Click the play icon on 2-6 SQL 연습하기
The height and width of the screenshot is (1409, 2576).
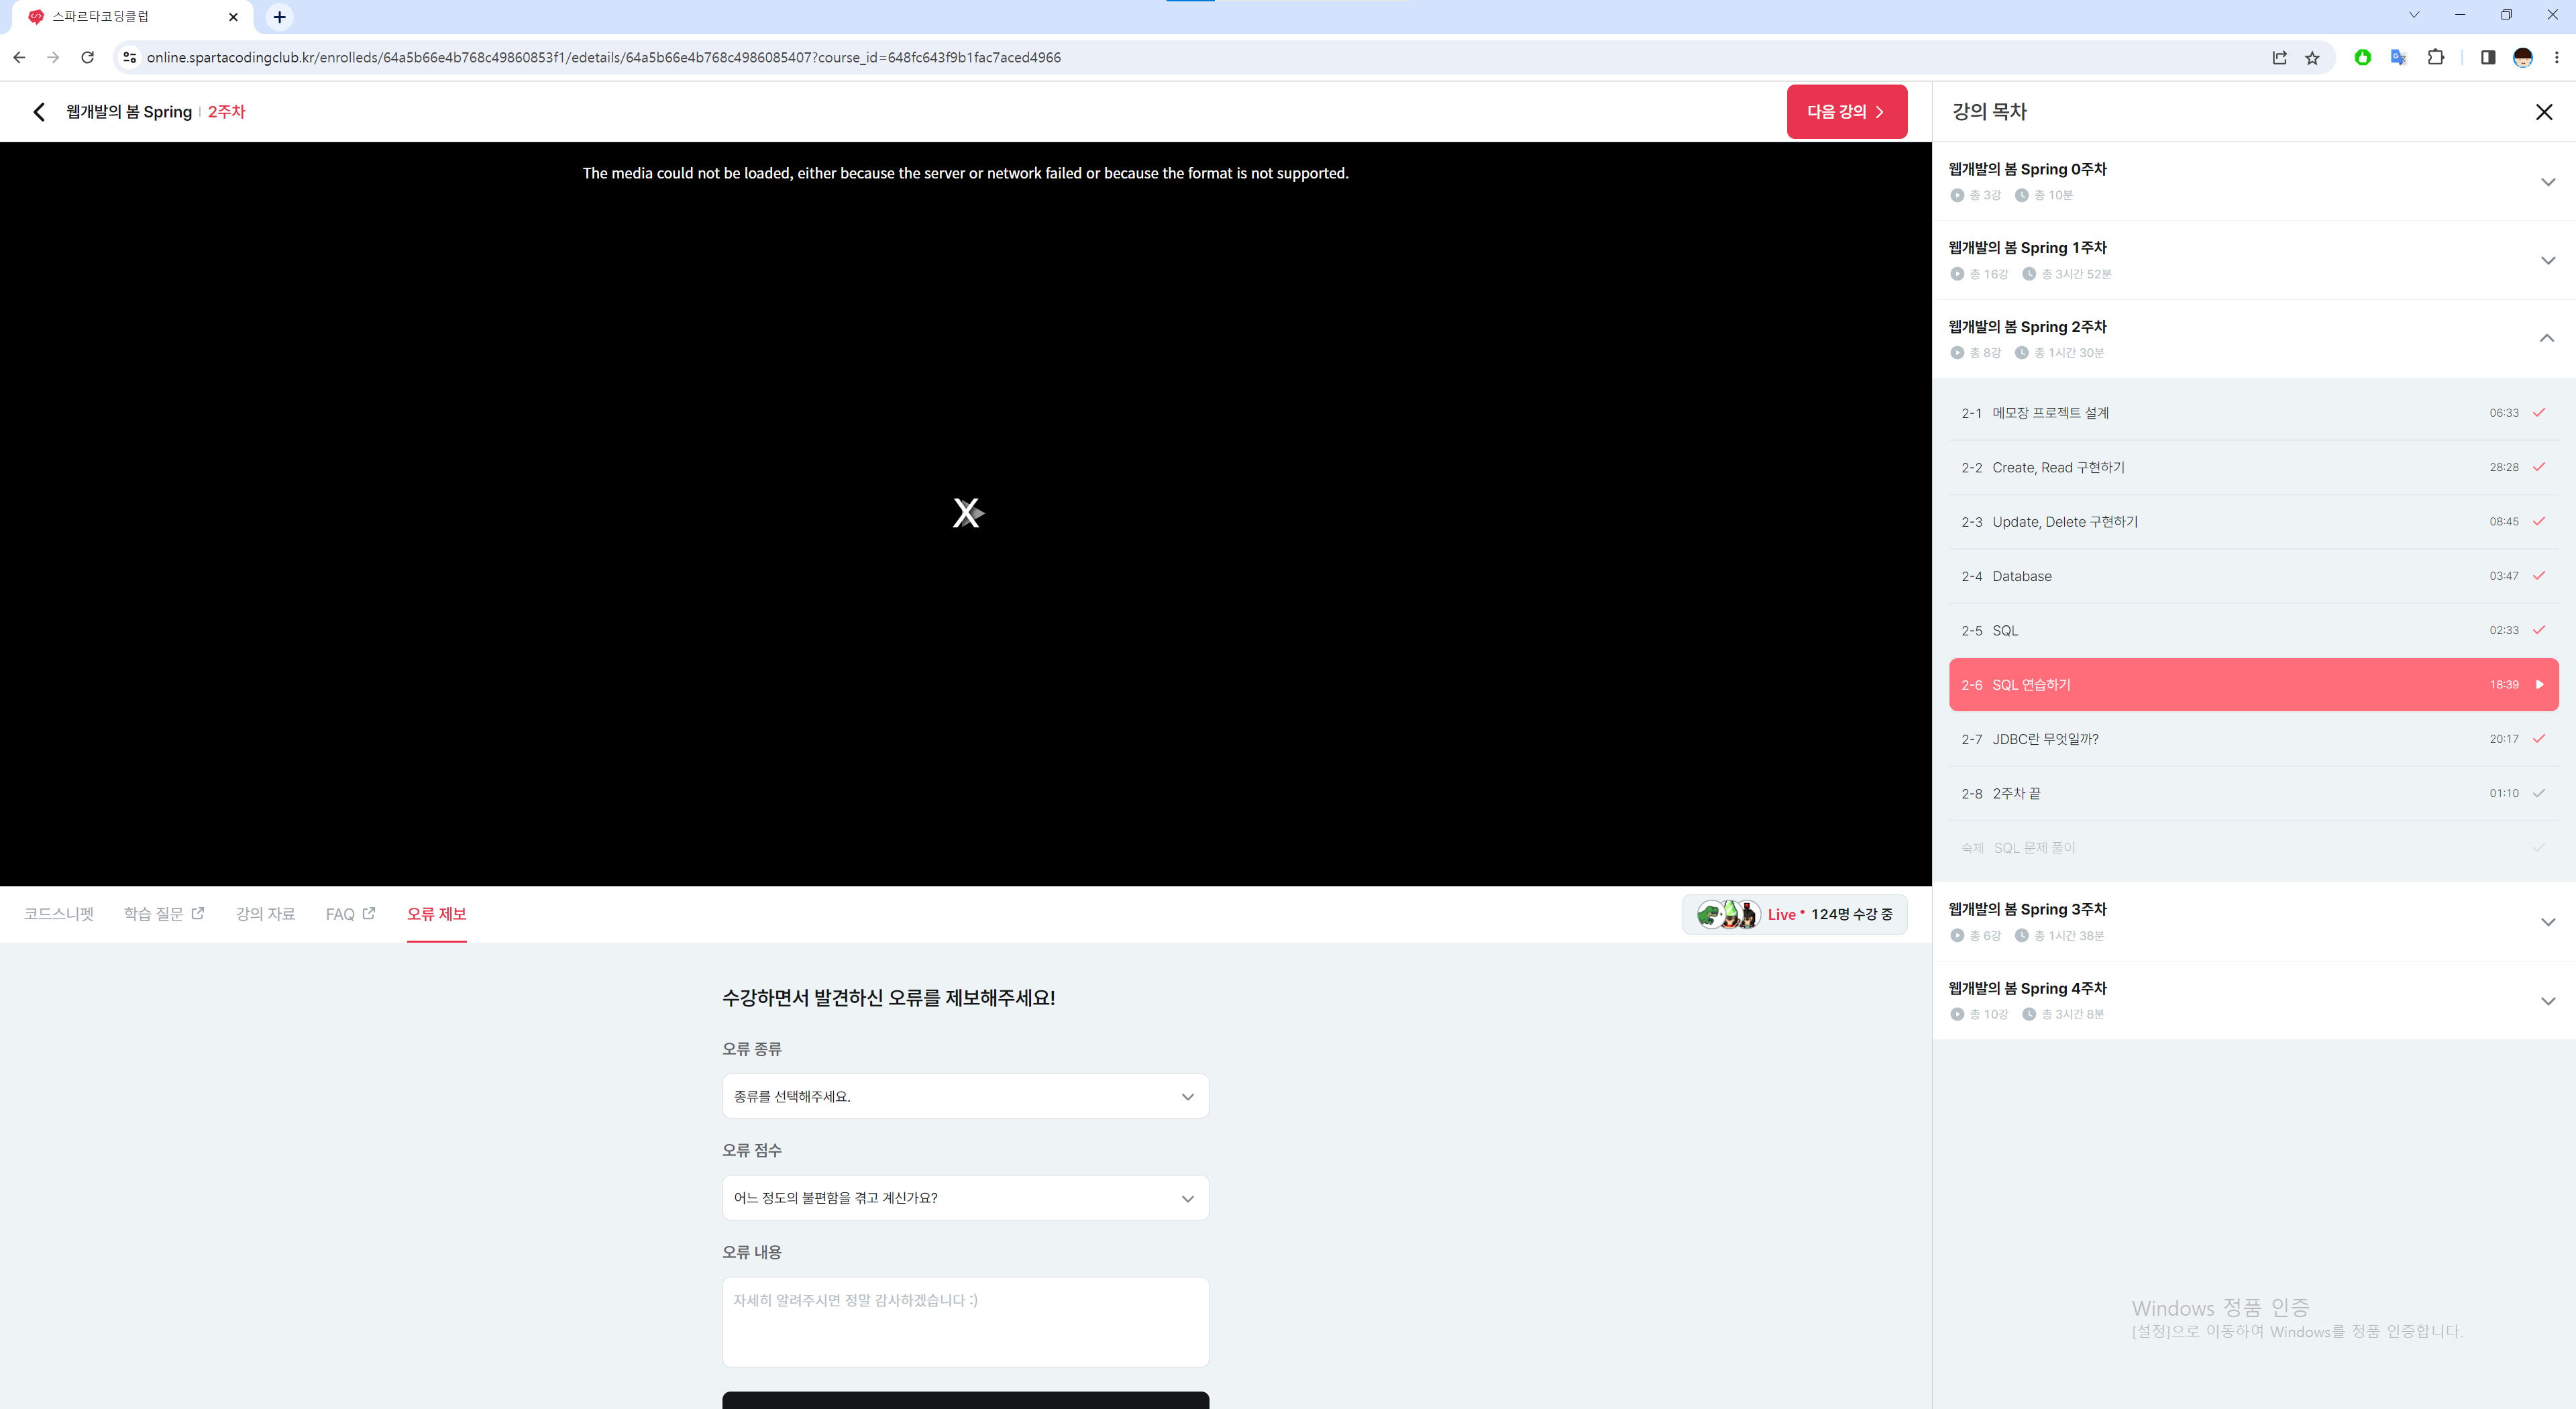(x=2539, y=685)
